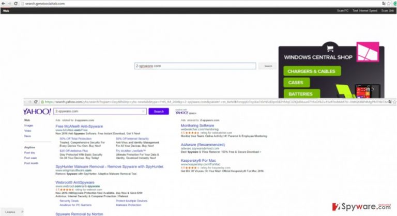
Task: Select the Images filter in the Yahoo sidebar
Action: (28, 126)
